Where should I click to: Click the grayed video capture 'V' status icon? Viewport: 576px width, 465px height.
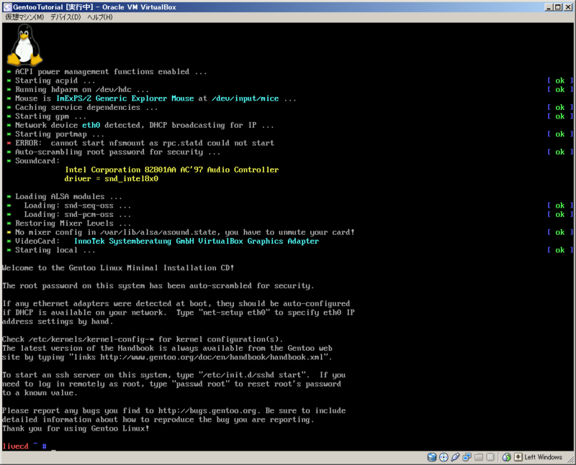(x=492, y=457)
